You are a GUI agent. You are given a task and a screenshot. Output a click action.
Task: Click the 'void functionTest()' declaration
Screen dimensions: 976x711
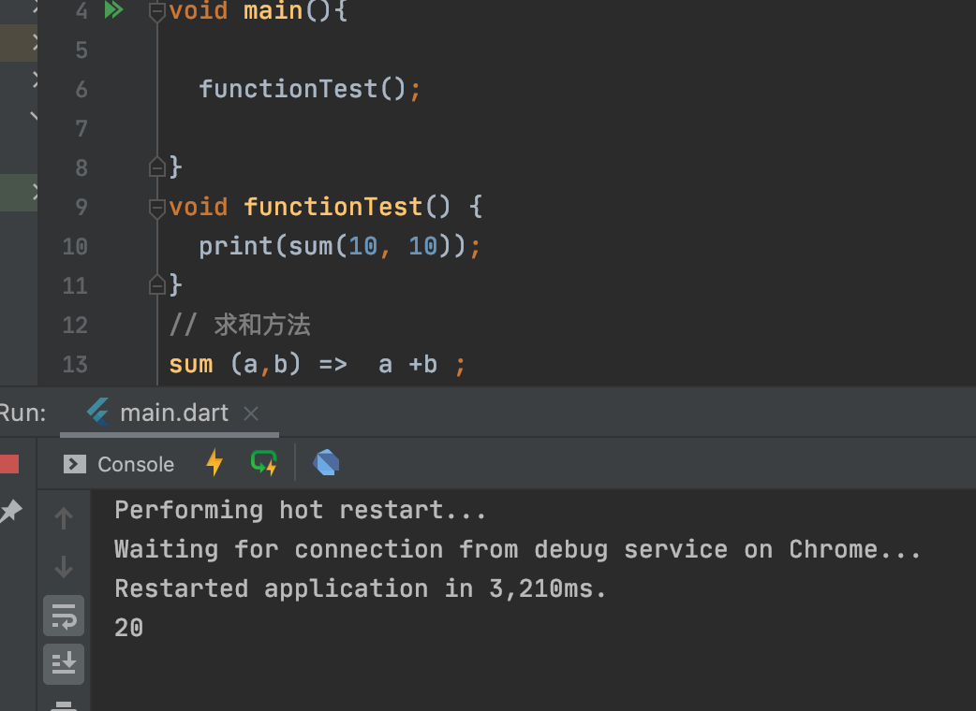(326, 207)
